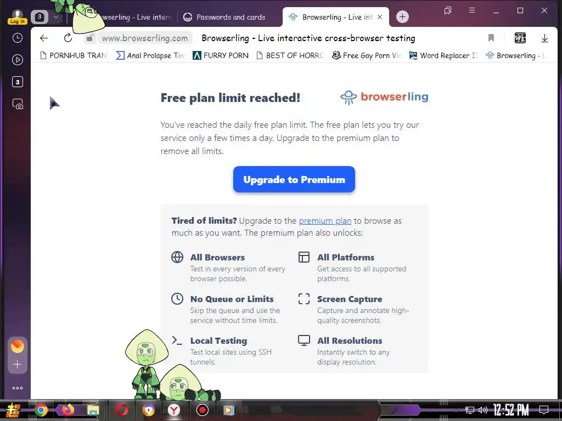The height and width of the screenshot is (421, 562).
Task: Open sidebar three-dots more options
Action: click(18, 388)
